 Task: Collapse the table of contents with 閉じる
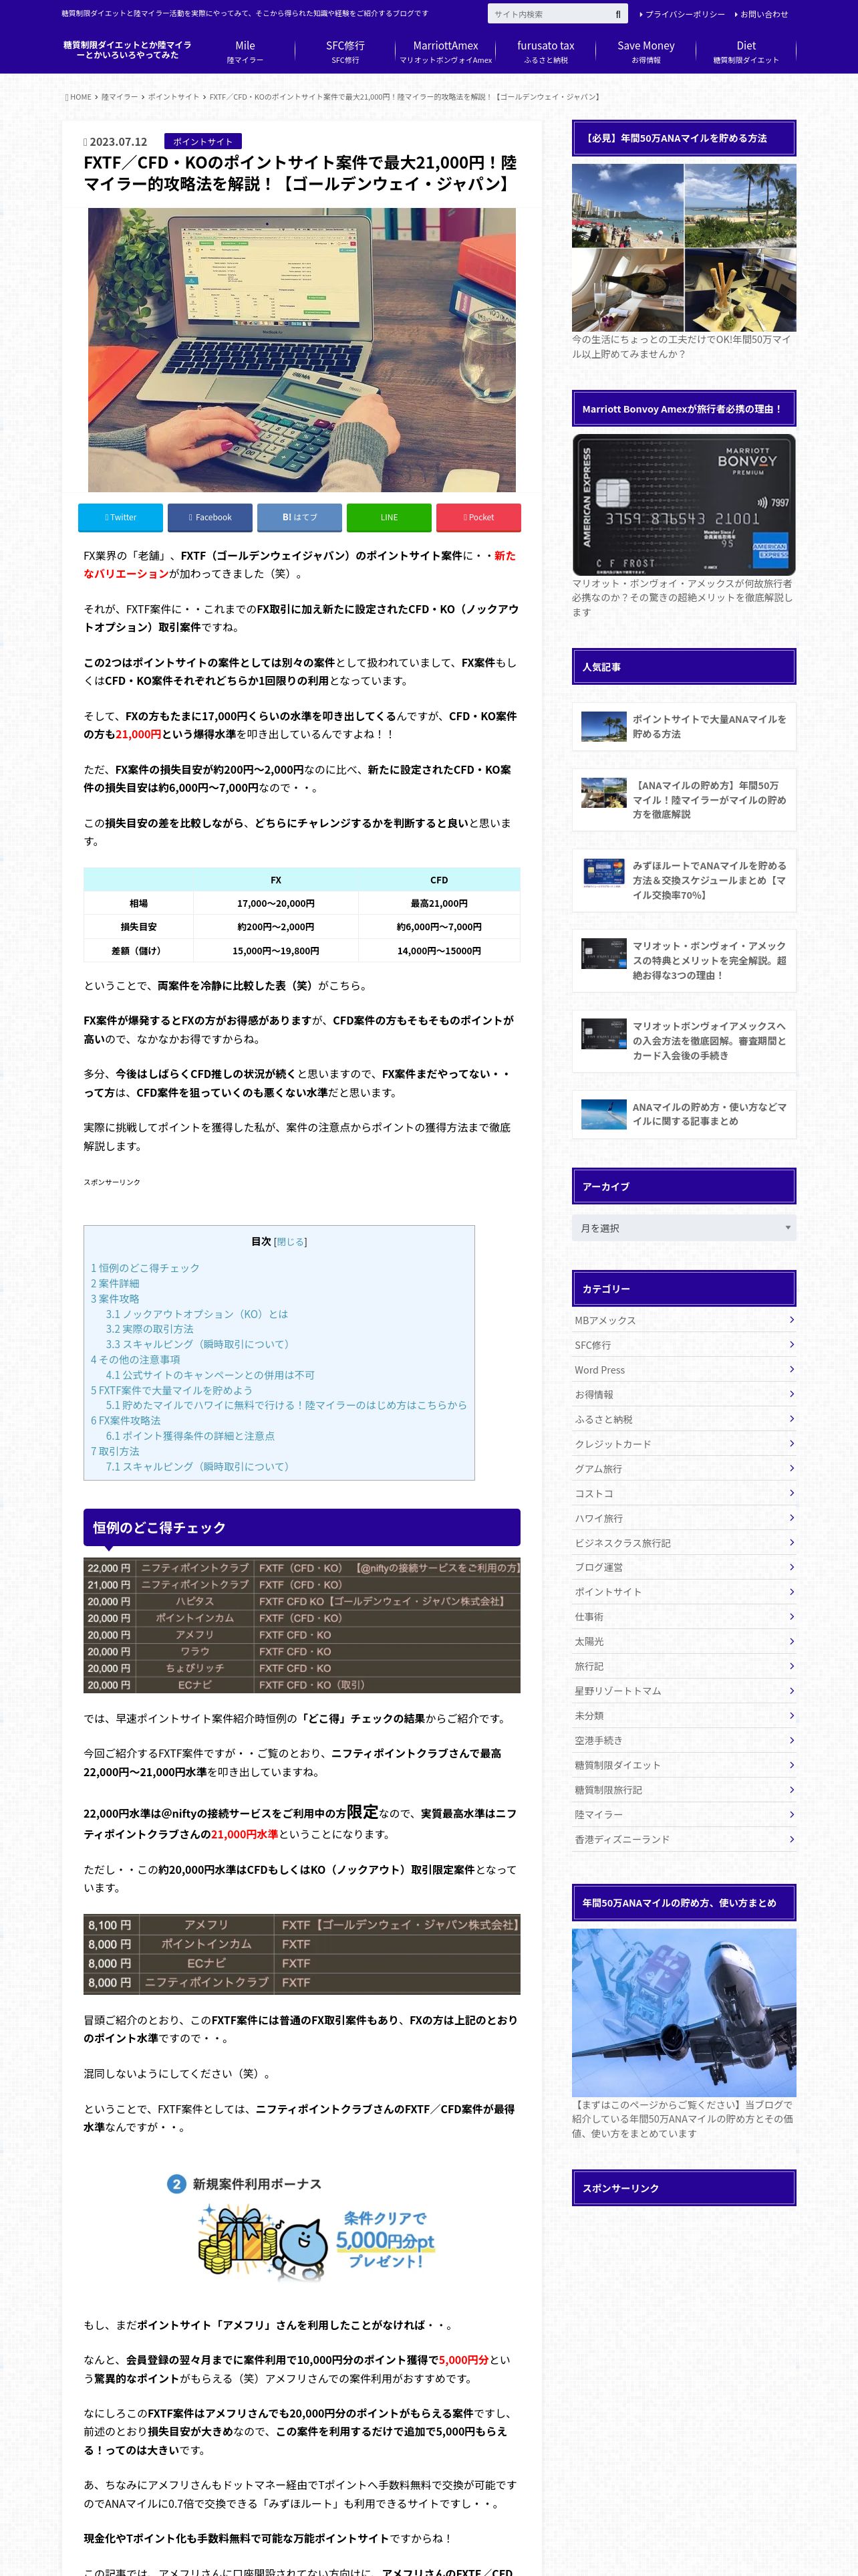[x=291, y=1241]
